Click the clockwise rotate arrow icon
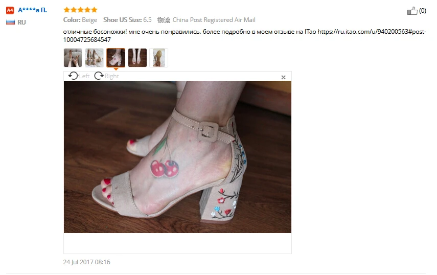This screenshot has width=437, height=275. click(99, 76)
